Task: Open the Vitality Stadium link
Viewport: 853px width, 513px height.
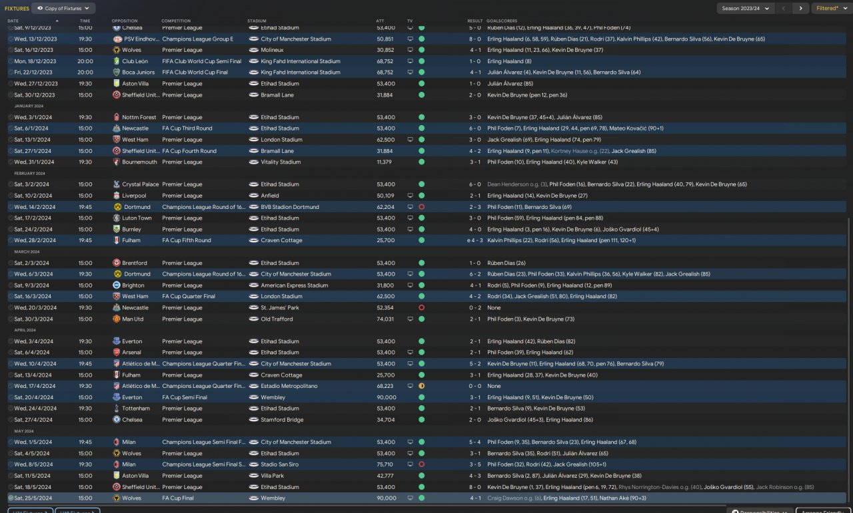Action: coord(281,162)
